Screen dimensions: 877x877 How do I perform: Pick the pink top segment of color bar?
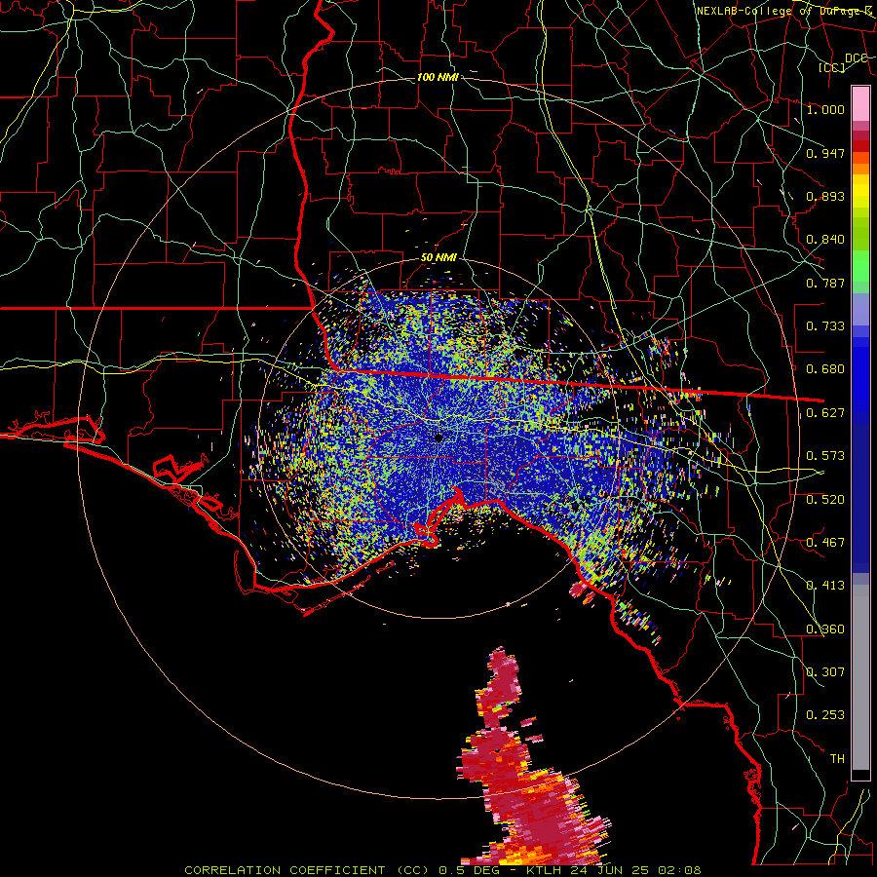(860, 103)
